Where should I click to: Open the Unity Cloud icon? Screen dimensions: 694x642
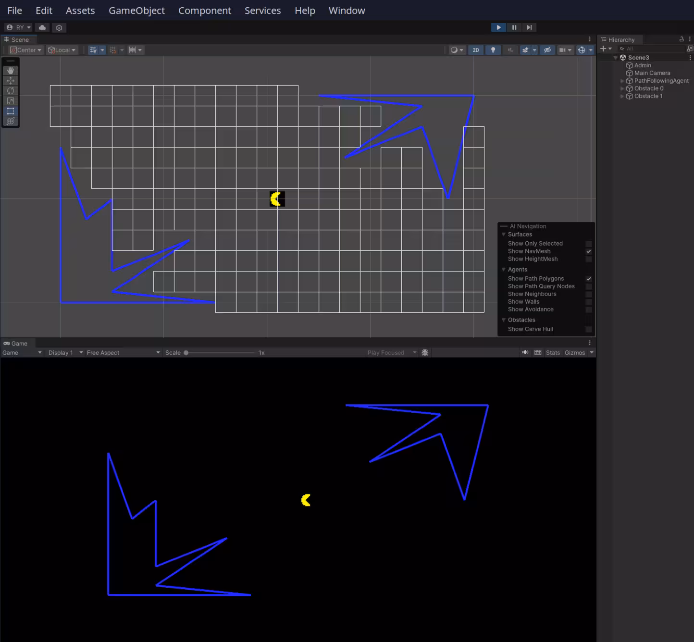[x=42, y=27]
